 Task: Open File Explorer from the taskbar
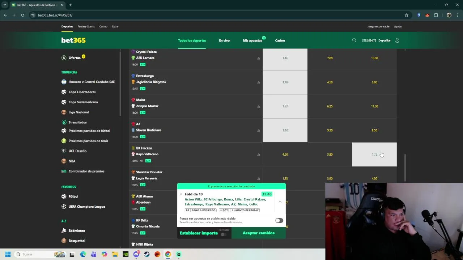115,254
